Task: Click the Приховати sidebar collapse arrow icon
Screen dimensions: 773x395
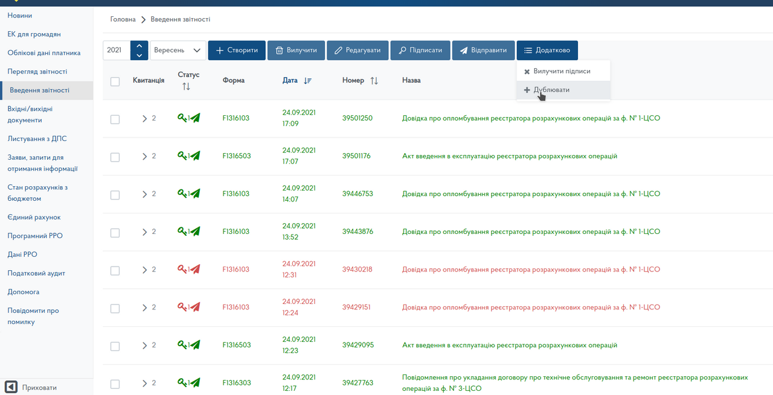Action: [11, 387]
